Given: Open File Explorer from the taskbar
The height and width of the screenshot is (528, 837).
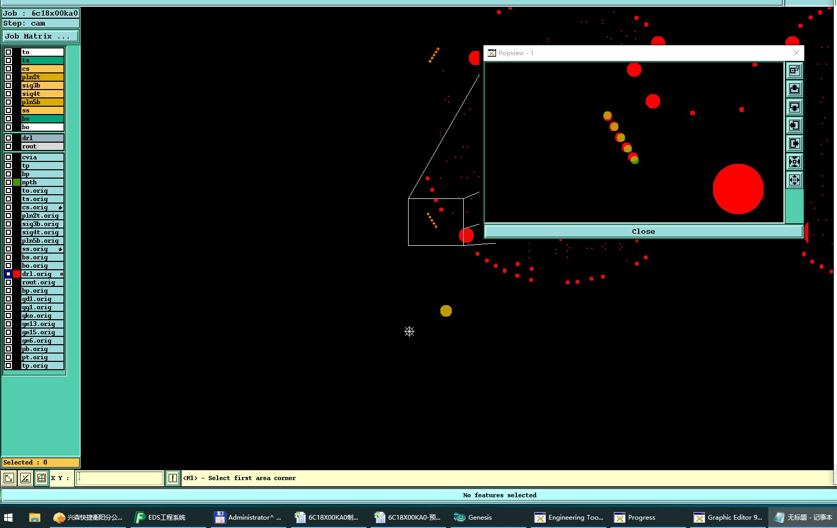Looking at the screenshot, I should pos(34,517).
